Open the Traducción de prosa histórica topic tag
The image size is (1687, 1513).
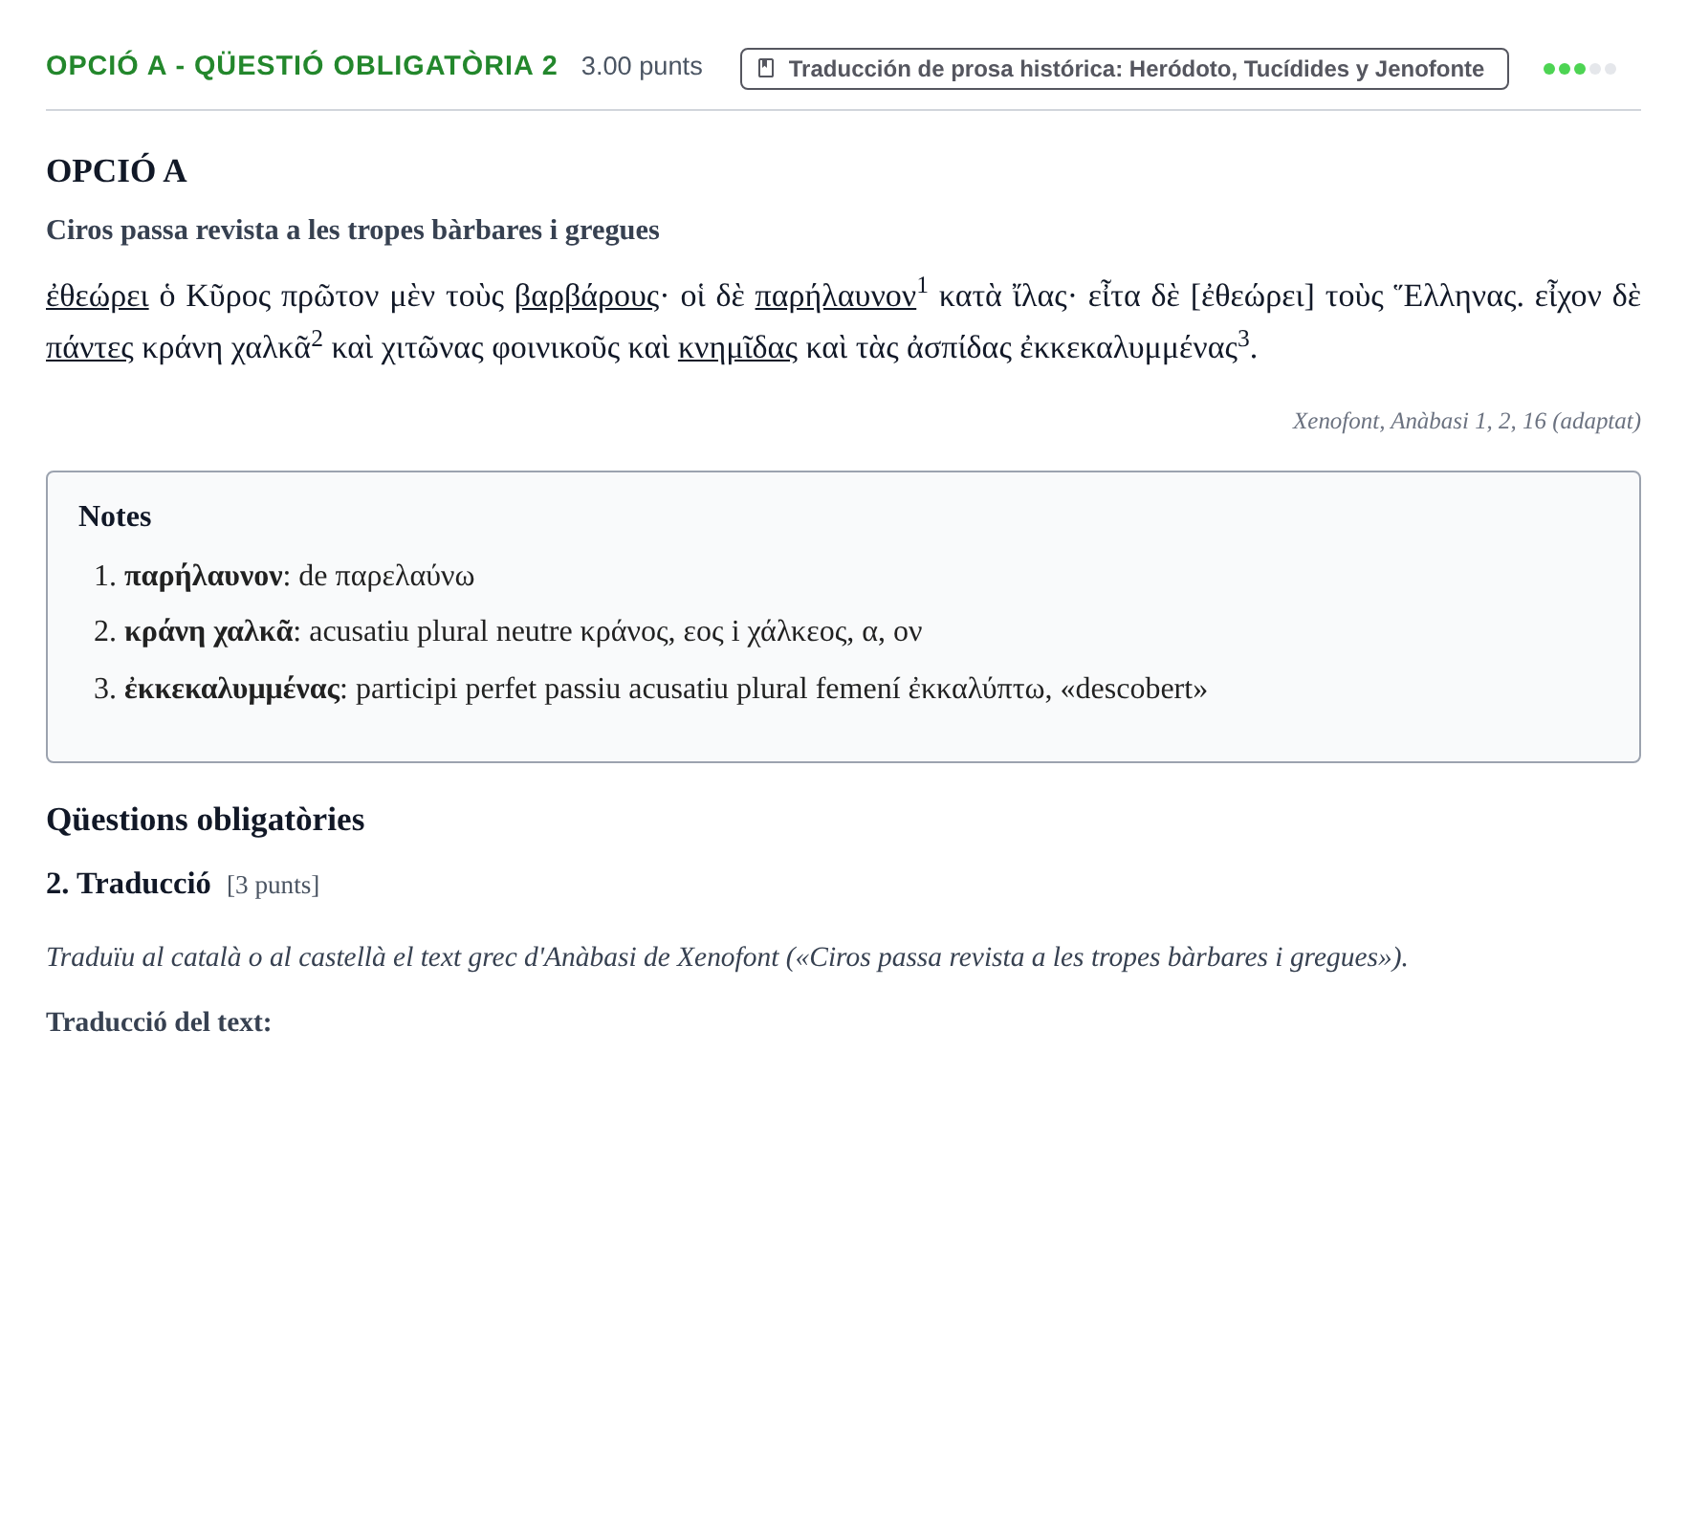(1124, 69)
